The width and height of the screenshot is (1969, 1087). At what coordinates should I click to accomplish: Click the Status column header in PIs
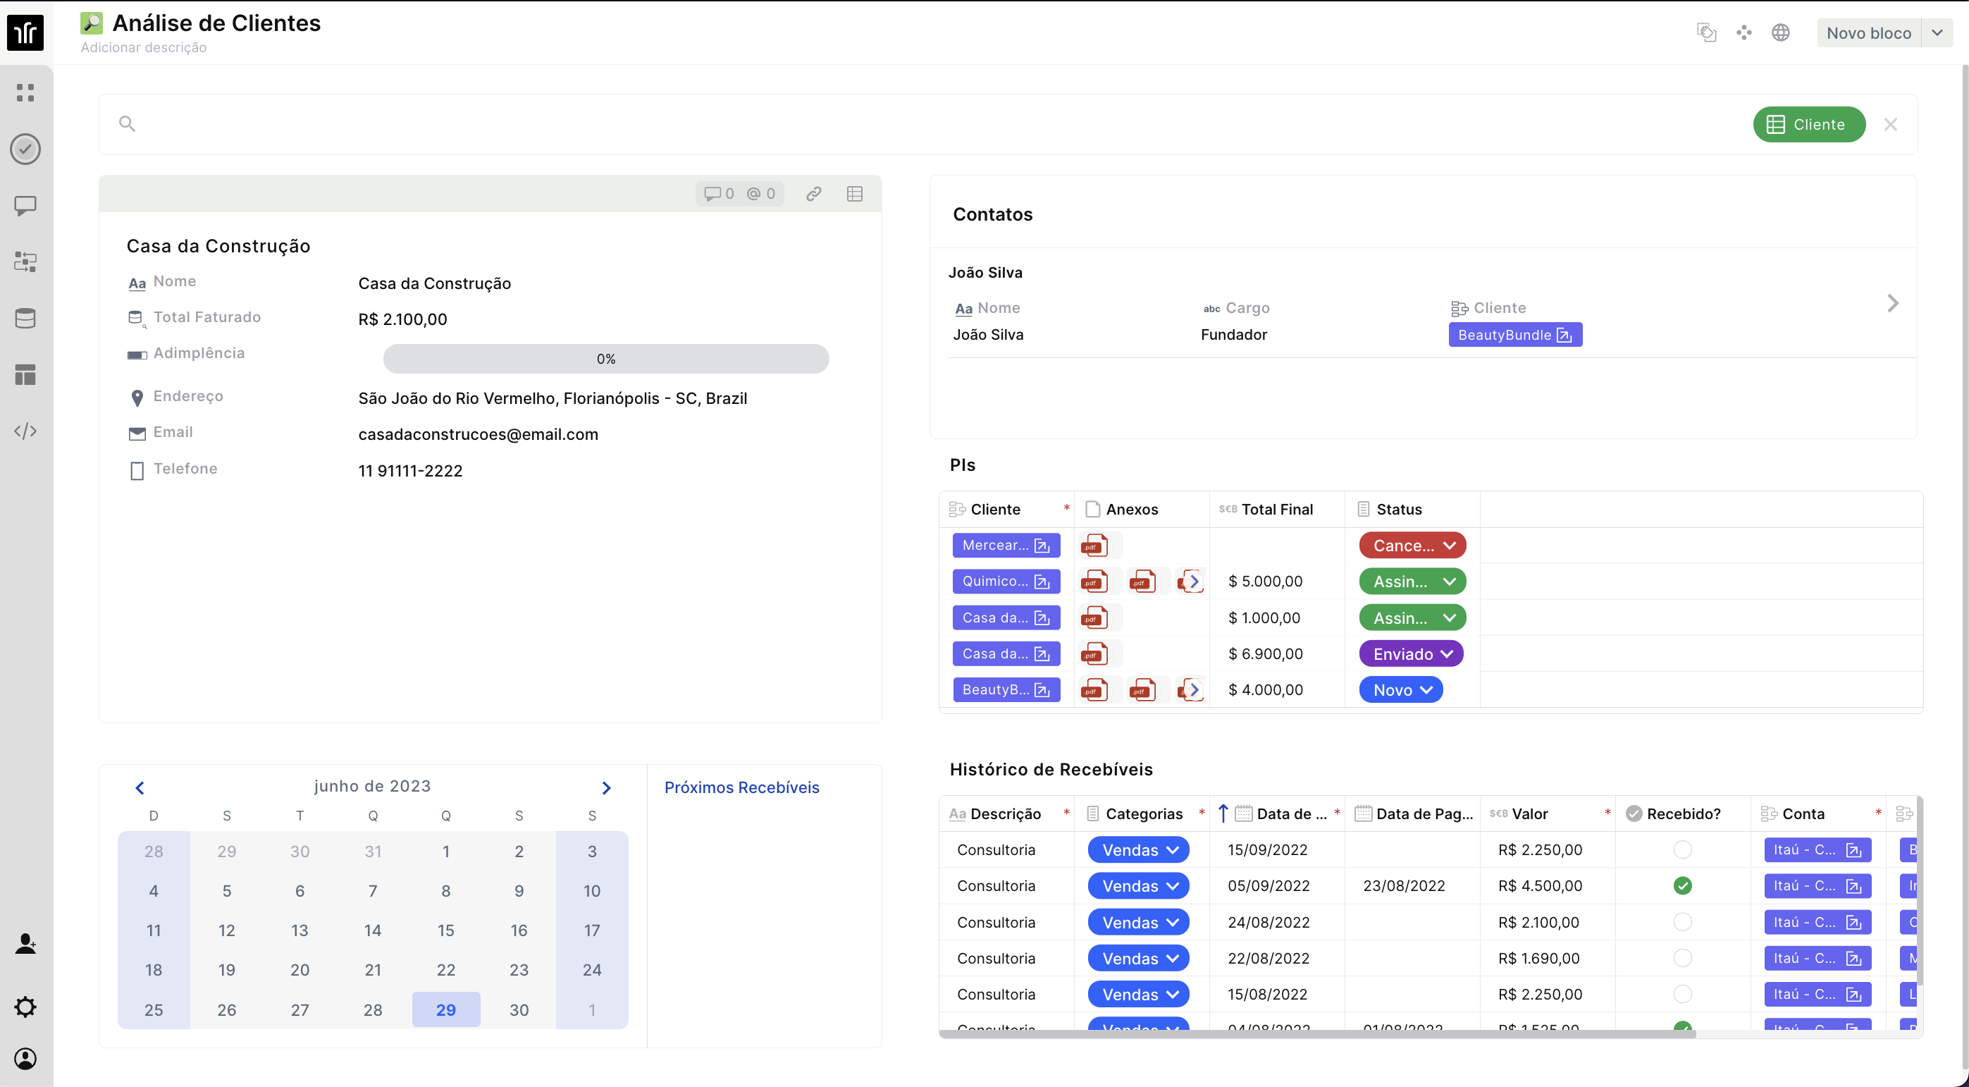point(1398,509)
